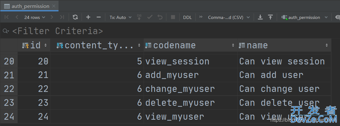This screenshot has width=340, height=126.
Task: Go to first page of rows
Action: point(7,17)
